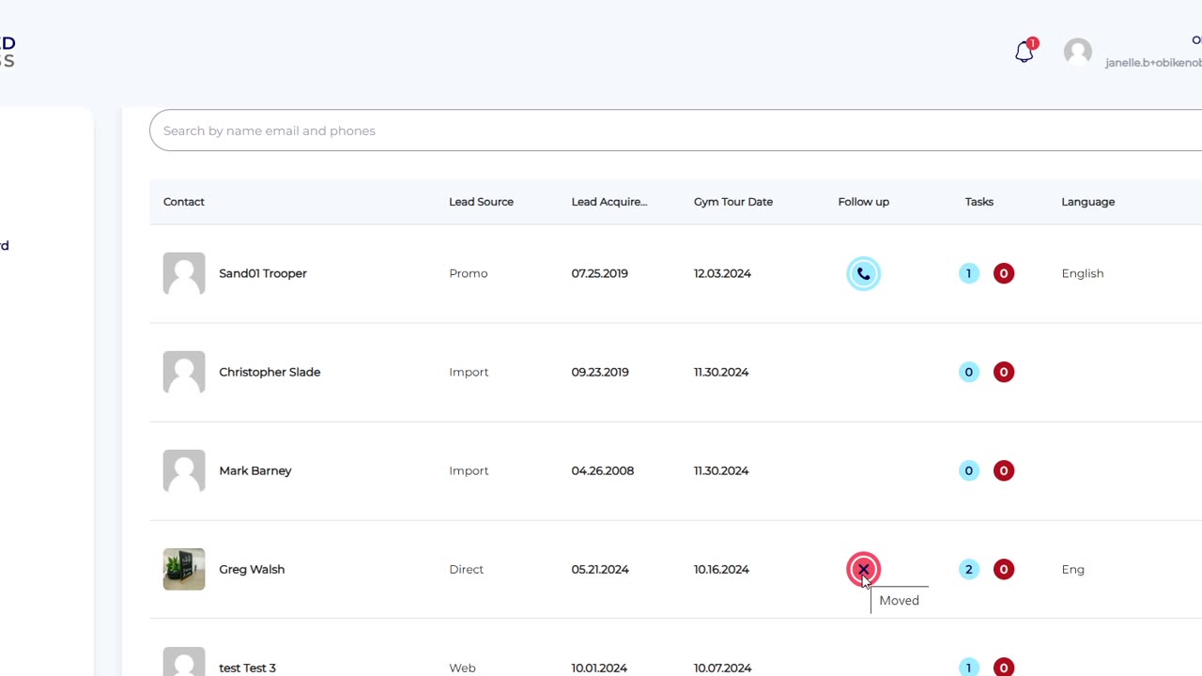The height and width of the screenshot is (676, 1202).
Task: Open Sand01 Trooper's blue task count badge
Action: tap(969, 274)
